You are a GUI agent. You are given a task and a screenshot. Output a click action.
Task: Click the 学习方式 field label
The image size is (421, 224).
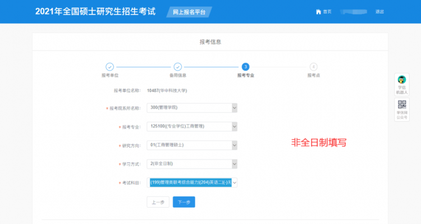point(131,164)
